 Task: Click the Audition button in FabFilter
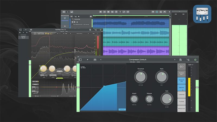point(35,84)
